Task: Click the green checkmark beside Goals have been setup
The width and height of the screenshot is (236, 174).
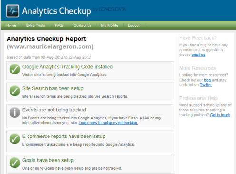Action: (15, 163)
